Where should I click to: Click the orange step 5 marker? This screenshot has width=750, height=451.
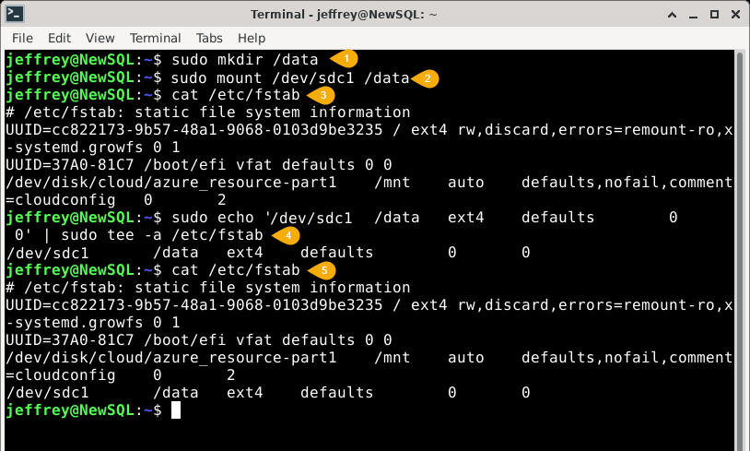tap(322, 270)
